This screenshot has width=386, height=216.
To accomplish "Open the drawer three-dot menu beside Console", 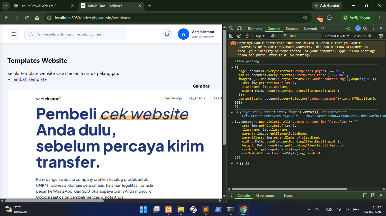I will click(x=231, y=195).
